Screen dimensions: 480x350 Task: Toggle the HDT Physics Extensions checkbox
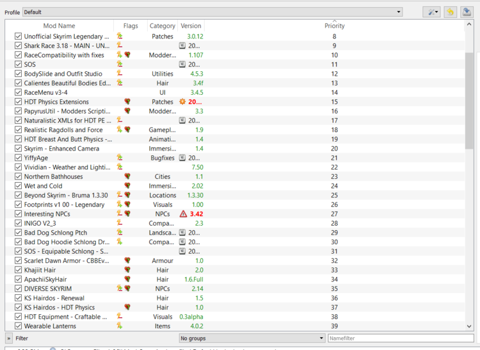pos(18,102)
